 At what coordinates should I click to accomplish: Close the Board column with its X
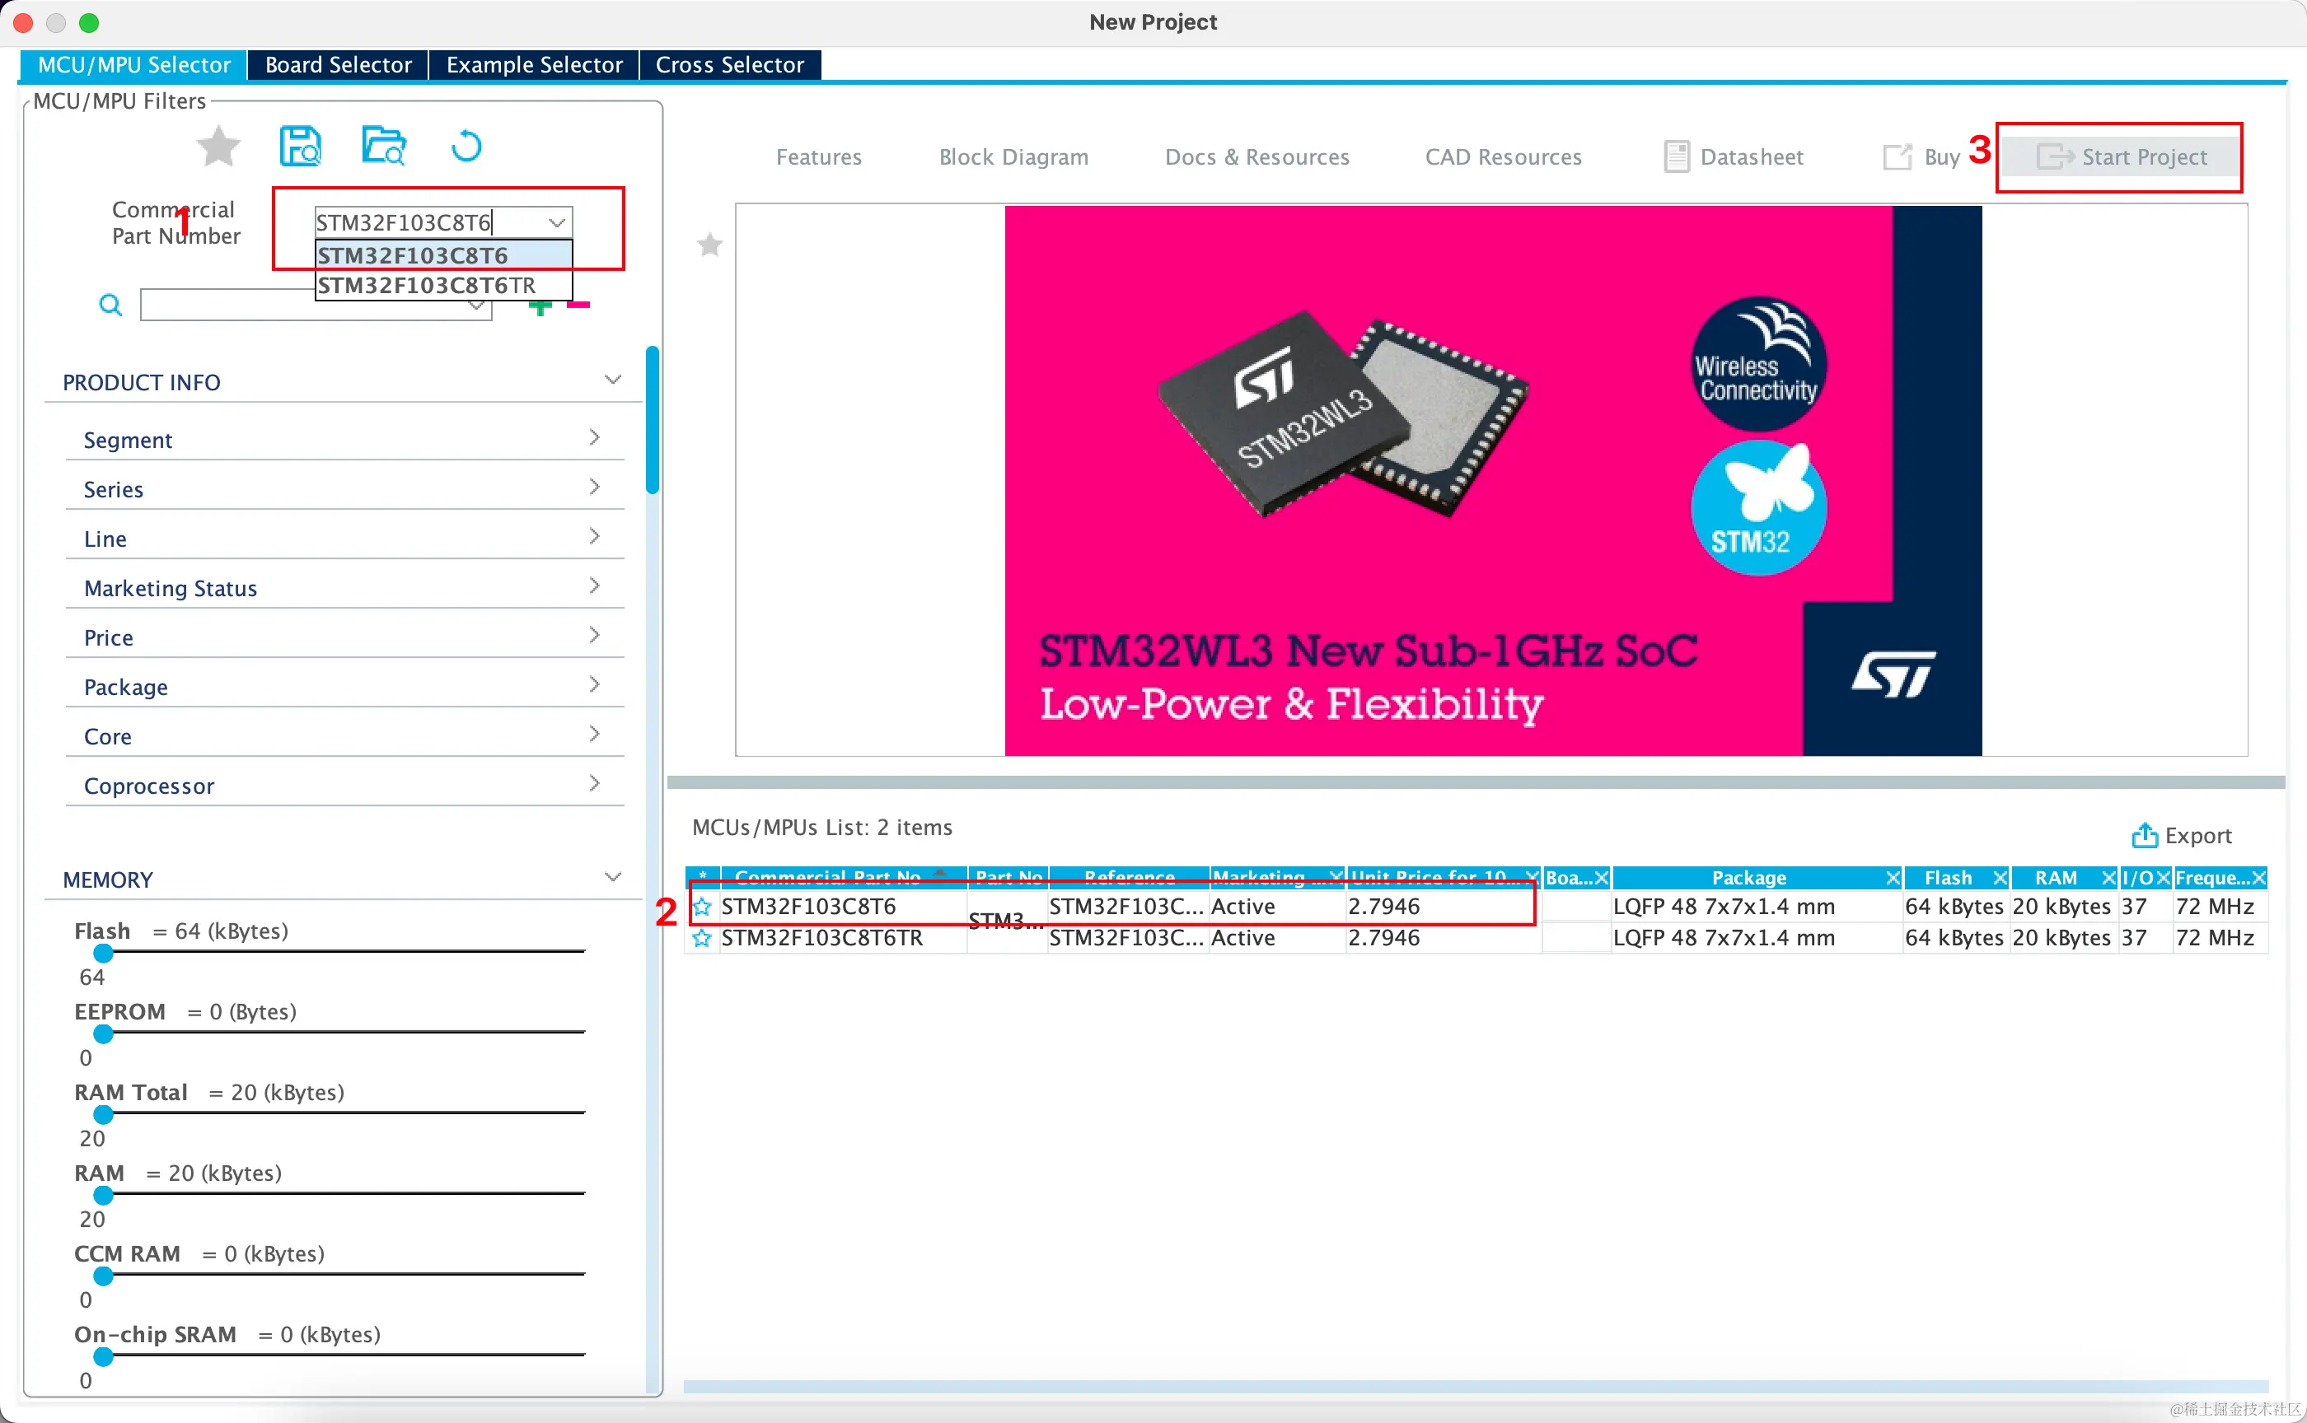pos(1602,878)
